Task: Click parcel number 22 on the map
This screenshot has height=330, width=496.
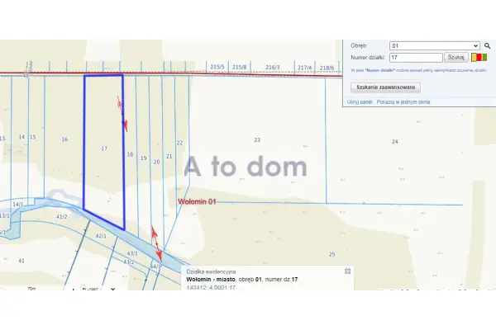Action: click(179, 143)
